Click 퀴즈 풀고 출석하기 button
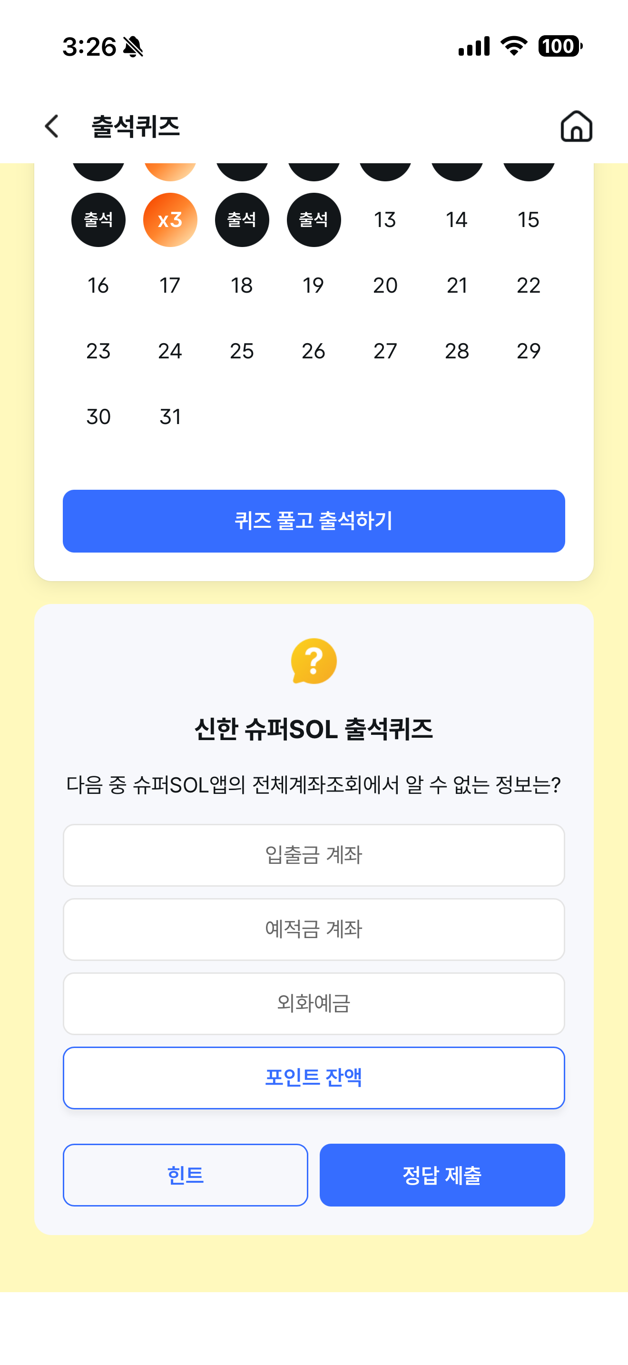Image resolution: width=628 pixels, height=1365 pixels. (x=314, y=521)
